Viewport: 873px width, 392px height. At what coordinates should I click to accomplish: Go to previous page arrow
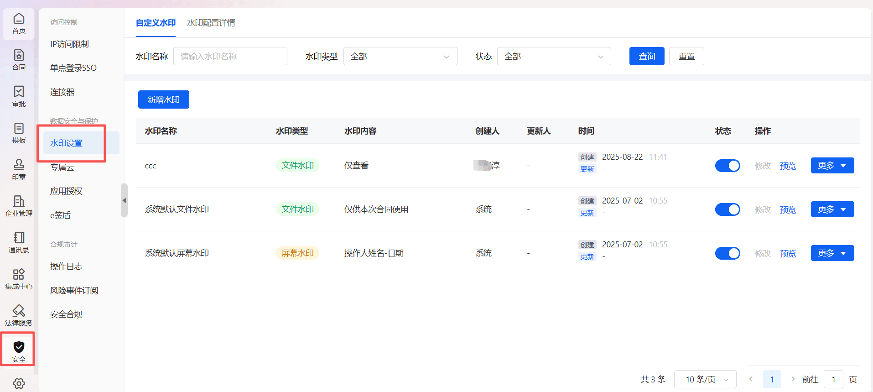751,379
